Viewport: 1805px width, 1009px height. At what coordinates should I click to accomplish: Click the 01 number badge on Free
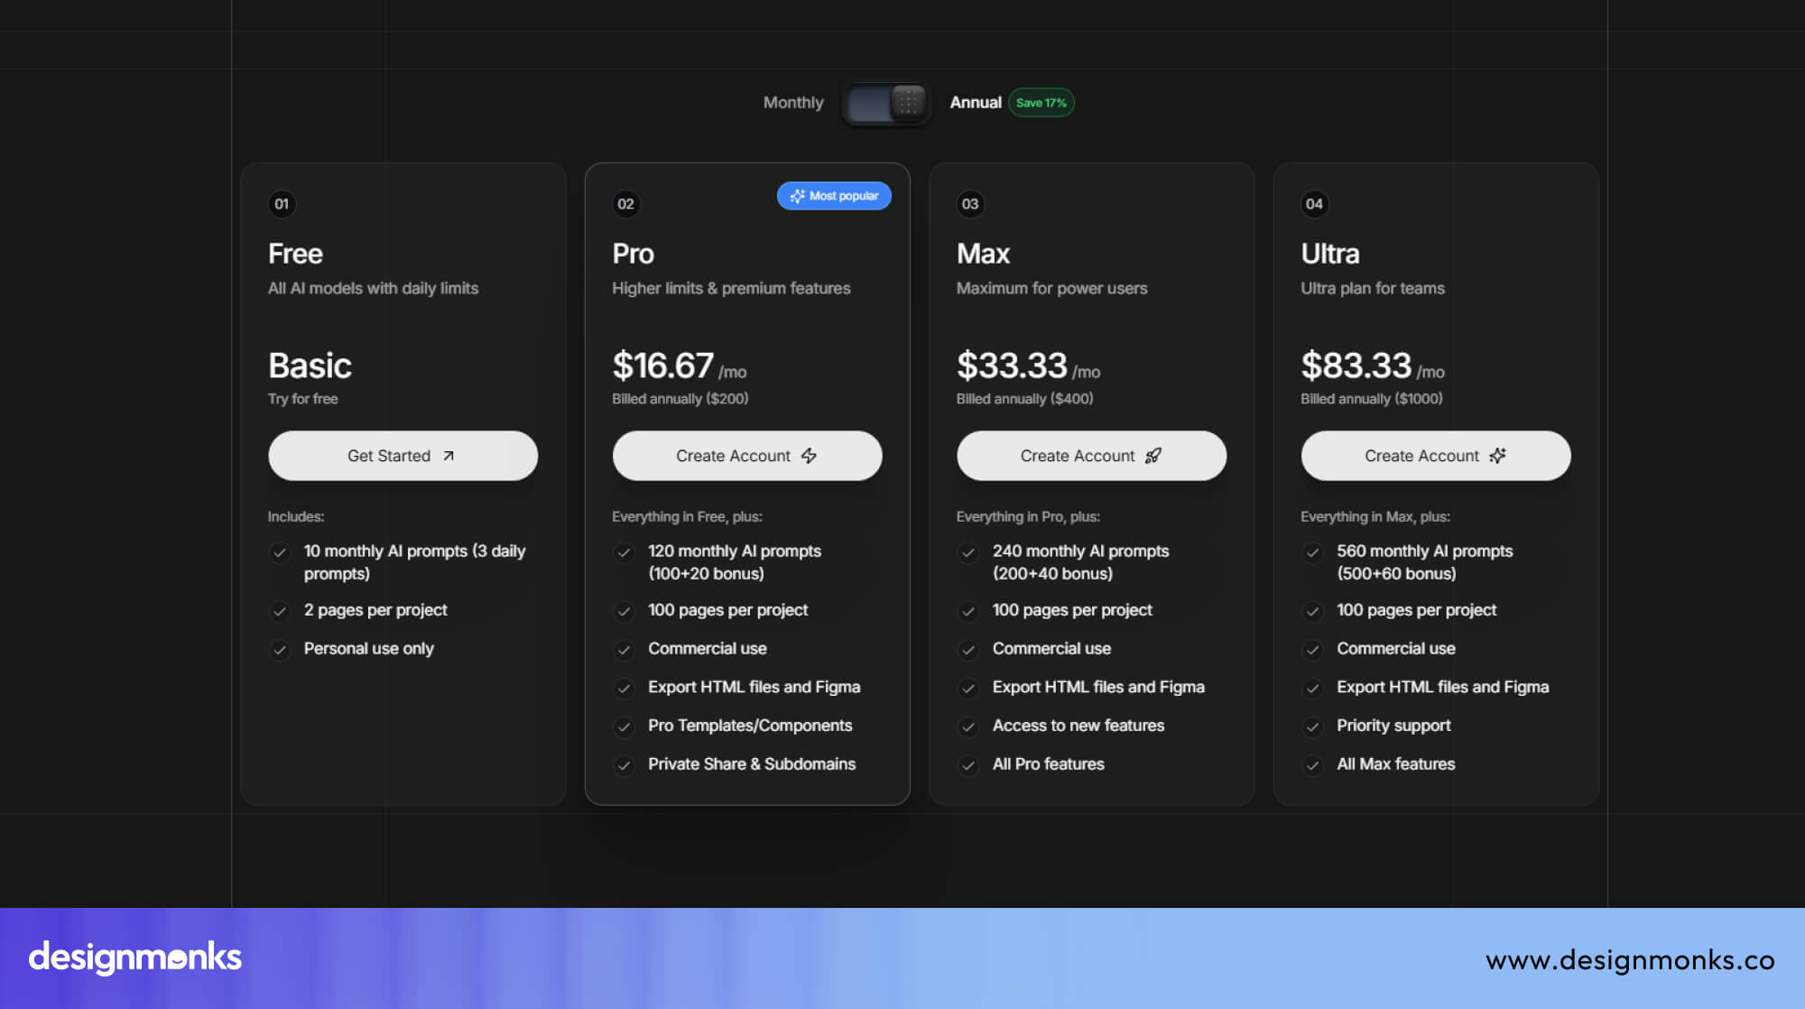click(282, 204)
